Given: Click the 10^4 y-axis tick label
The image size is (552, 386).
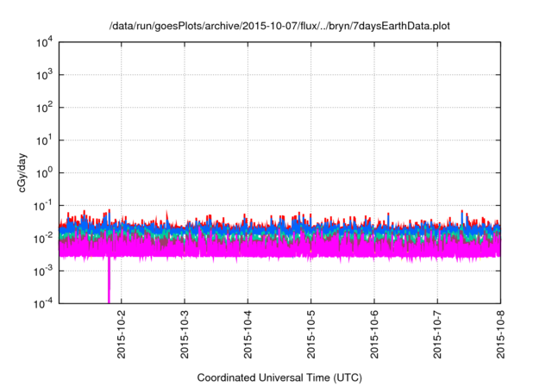Looking at the screenshot, I should (44, 42).
